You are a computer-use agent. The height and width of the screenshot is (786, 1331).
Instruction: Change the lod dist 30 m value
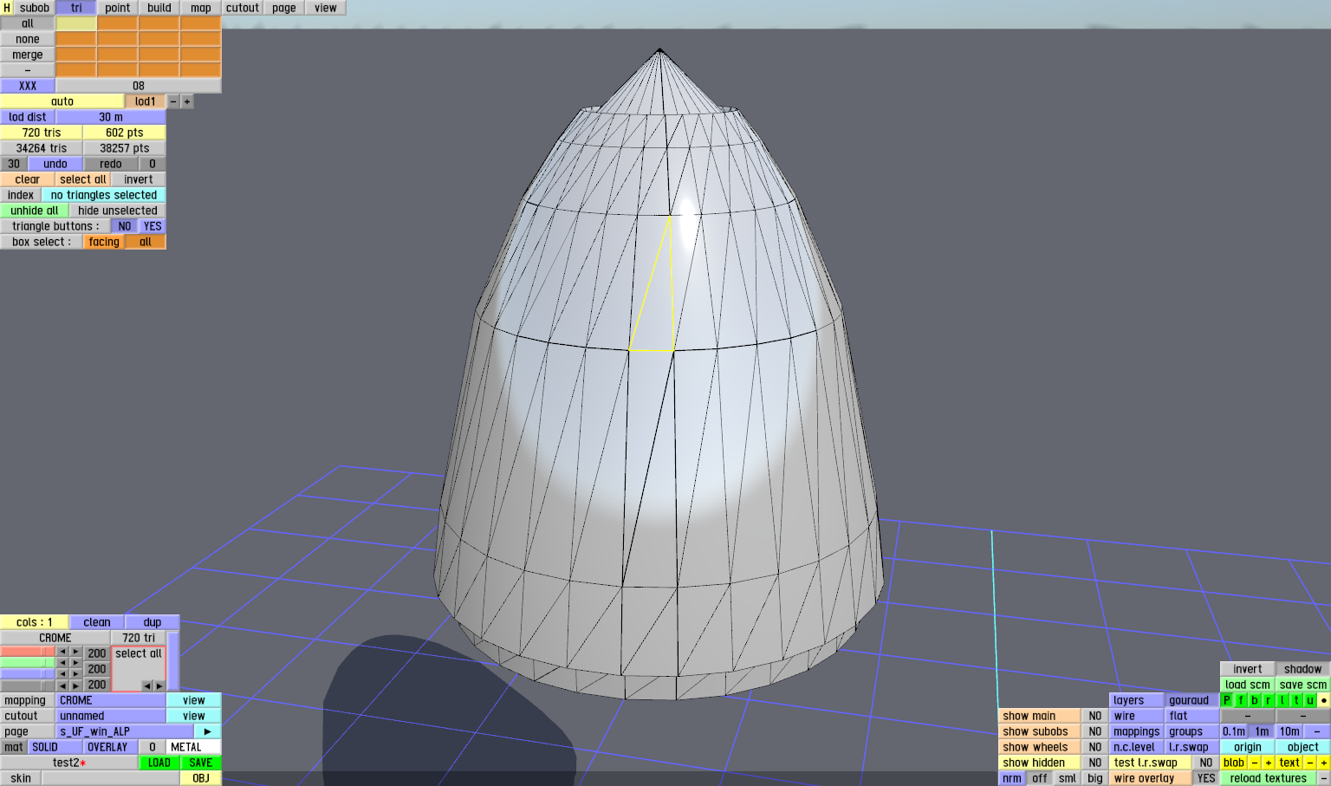tap(111, 117)
